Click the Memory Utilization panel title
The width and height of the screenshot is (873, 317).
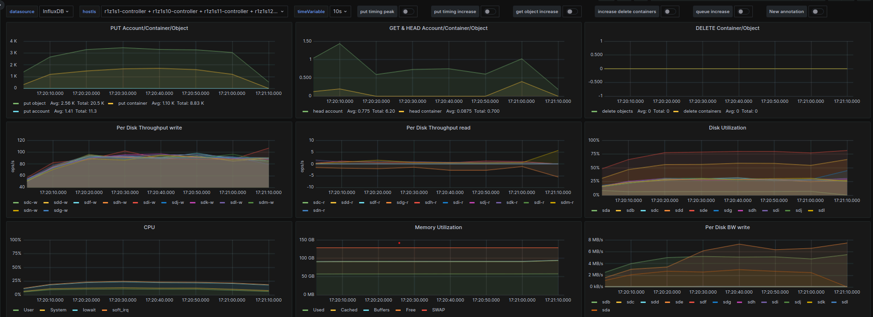[x=438, y=228]
